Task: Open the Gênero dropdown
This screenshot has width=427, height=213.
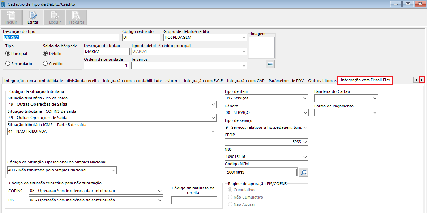Action: (x=305, y=112)
